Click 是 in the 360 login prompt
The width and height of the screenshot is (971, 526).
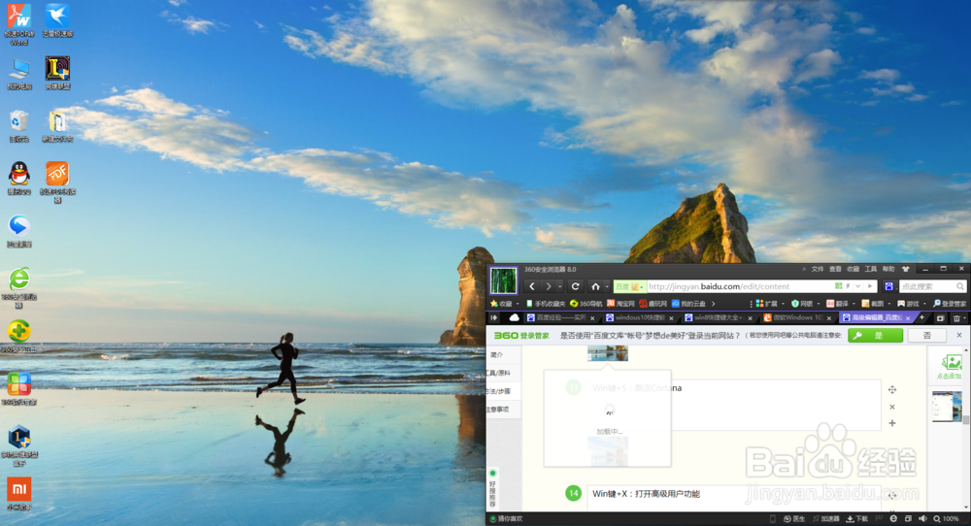click(875, 336)
